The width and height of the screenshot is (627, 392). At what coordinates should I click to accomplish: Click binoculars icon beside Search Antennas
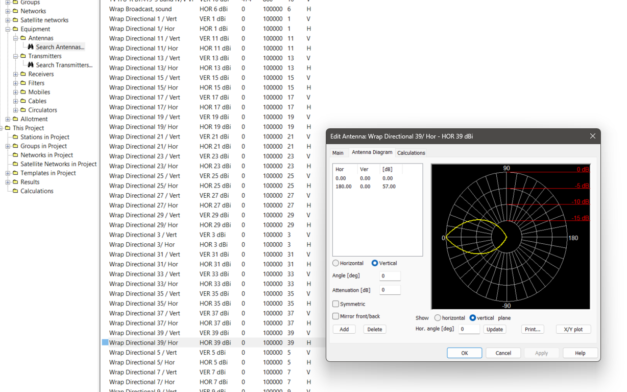[31, 47]
